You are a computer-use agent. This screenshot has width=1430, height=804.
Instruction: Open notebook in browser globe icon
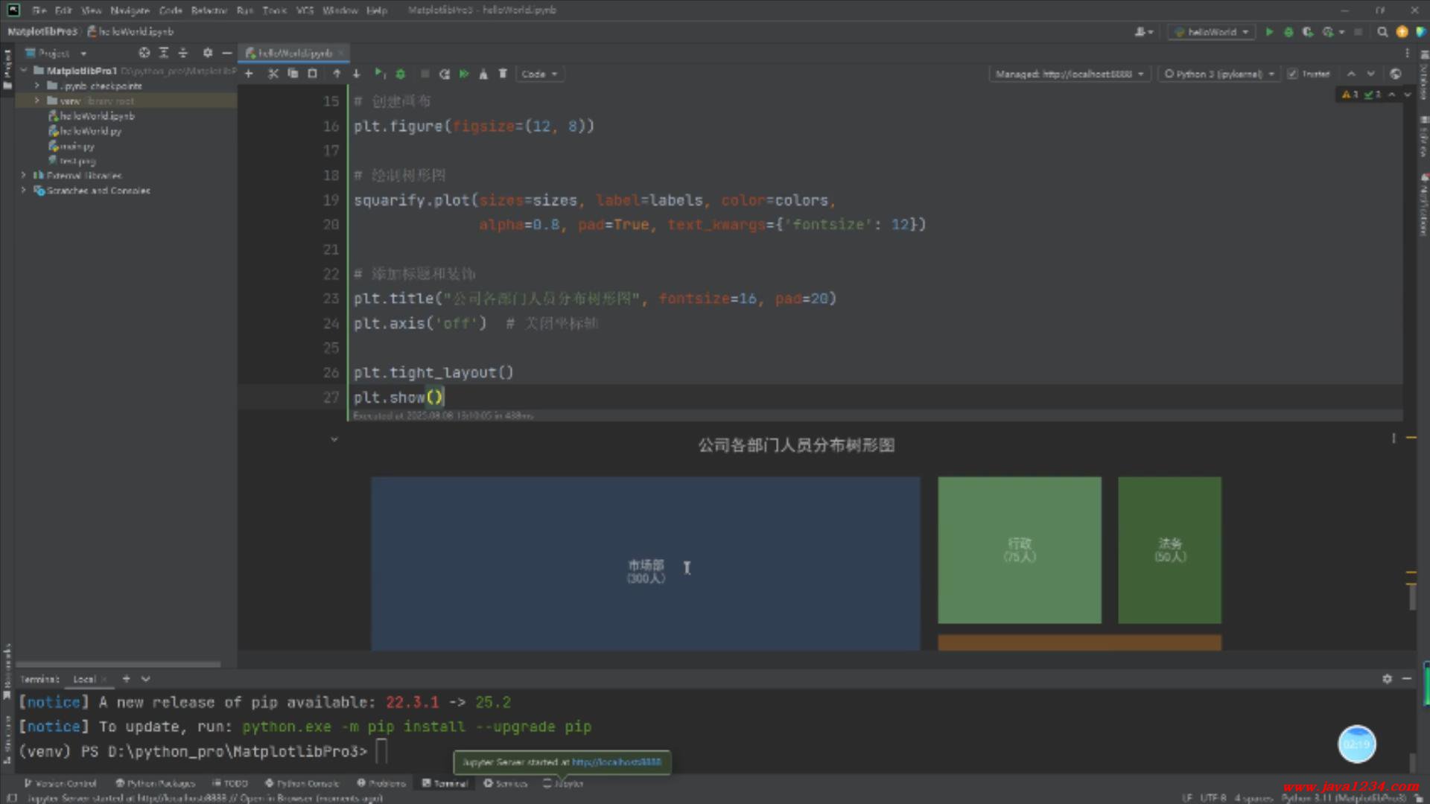tap(1396, 74)
